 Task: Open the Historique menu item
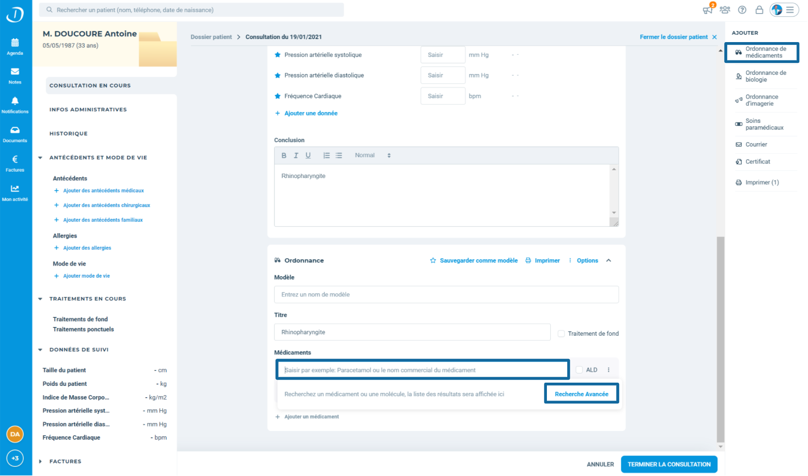coord(68,134)
